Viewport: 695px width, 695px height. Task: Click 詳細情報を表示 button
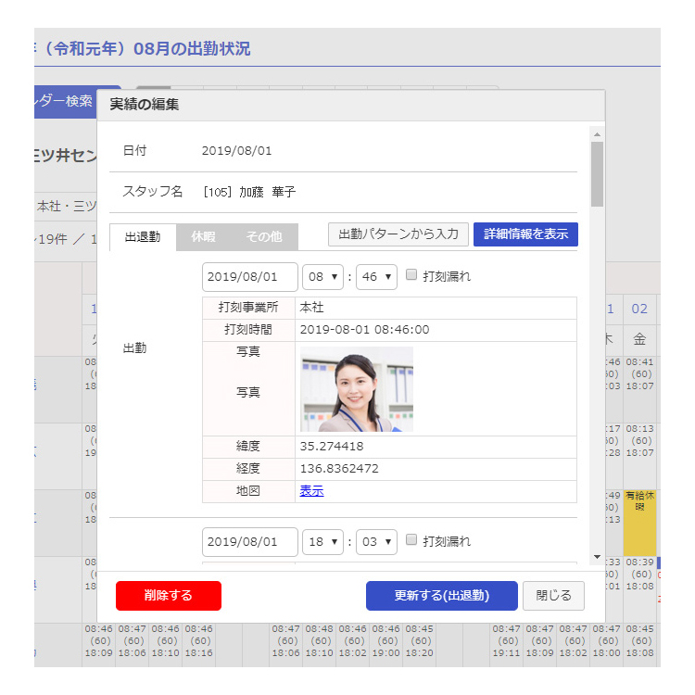coord(525,234)
